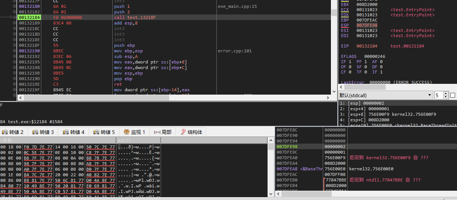
Task: Click the argument count field showing 5
Action: [x=438, y=95]
